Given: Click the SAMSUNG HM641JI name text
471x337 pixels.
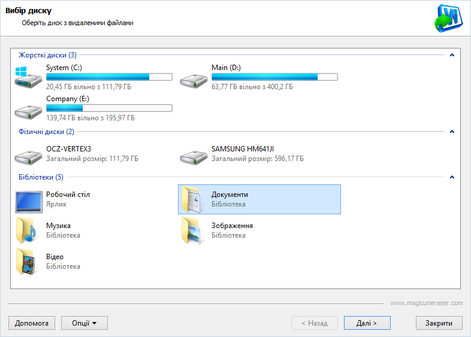Looking at the screenshot, I should click(243, 149).
